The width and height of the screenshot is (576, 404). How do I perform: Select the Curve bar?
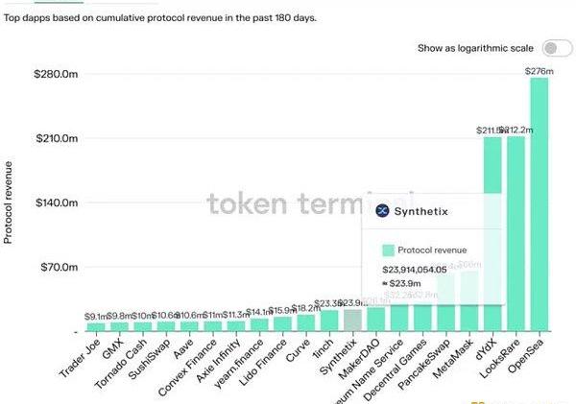pyautogui.click(x=305, y=323)
